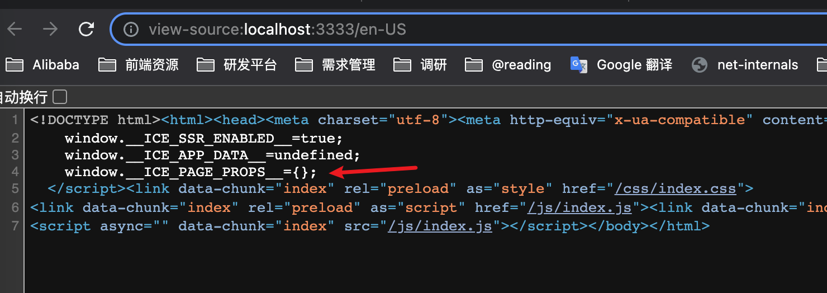Open the net-internals bookmark
This screenshot has width=827, height=293.
pyautogui.click(x=745, y=65)
